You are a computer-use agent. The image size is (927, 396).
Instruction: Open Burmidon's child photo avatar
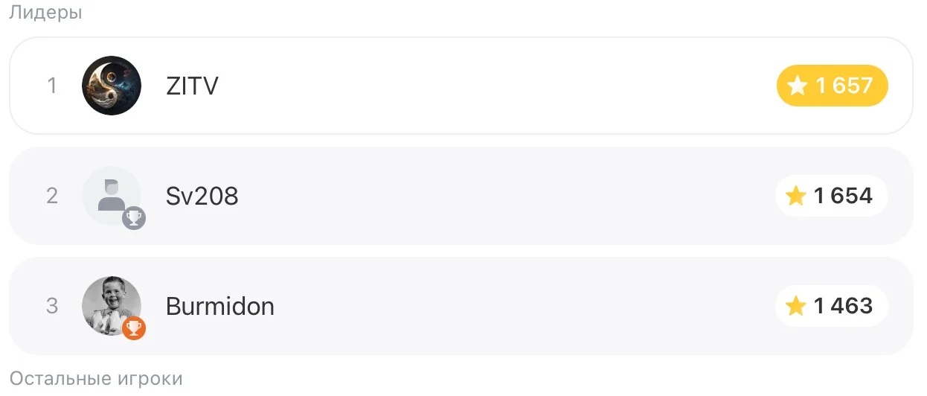click(x=112, y=306)
